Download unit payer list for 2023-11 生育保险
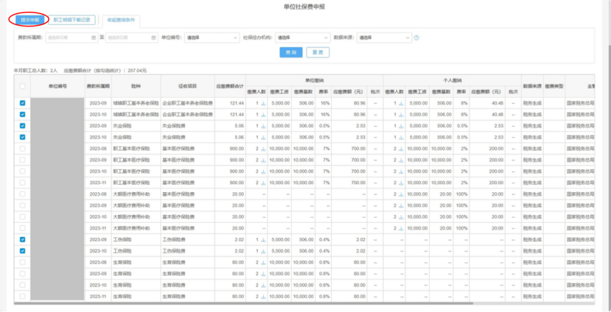Image resolution: width=611 pixels, height=312 pixels. tap(263, 296)
